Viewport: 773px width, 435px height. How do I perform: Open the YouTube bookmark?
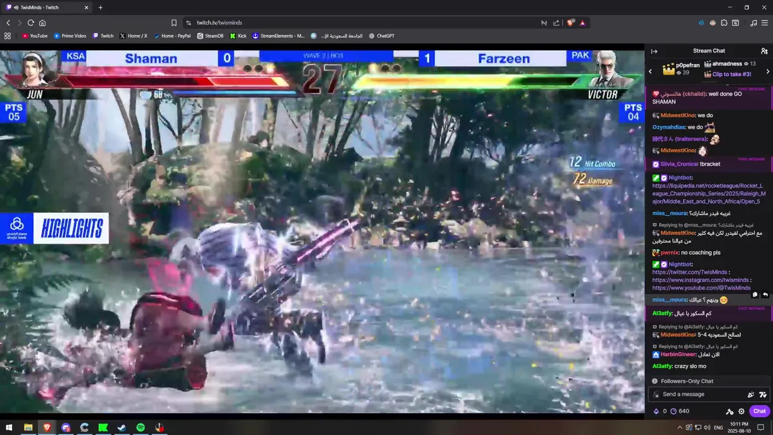pos(34,36)
